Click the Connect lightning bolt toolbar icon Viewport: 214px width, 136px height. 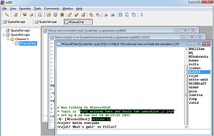[x=7, y=15]
